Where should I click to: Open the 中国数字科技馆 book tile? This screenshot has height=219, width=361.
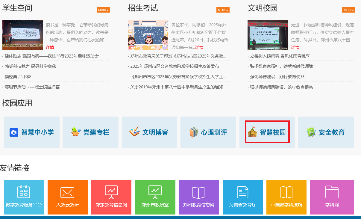pyautogui.click(x=286, y=192)
